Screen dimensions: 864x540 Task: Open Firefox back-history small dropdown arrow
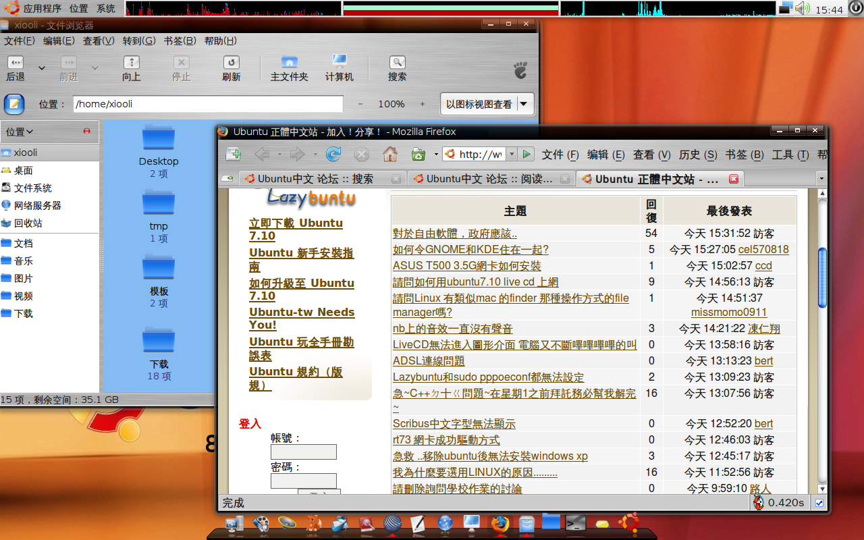tap(279, 155)
